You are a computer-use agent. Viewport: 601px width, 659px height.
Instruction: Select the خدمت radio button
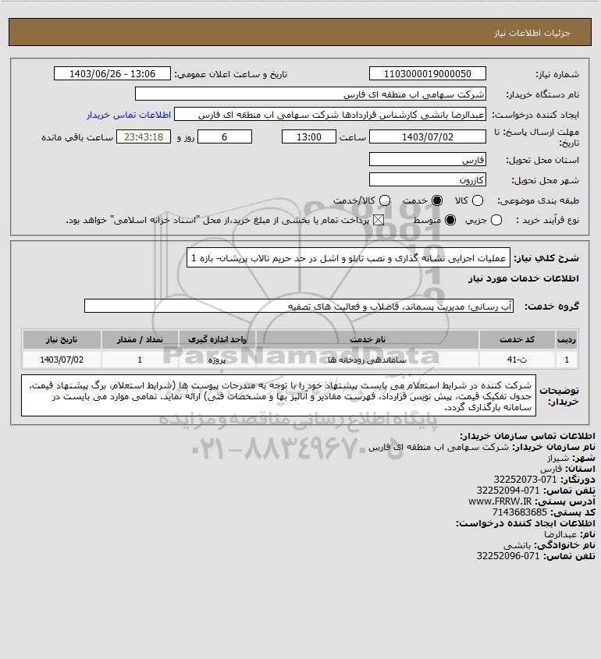coord(437,201)
